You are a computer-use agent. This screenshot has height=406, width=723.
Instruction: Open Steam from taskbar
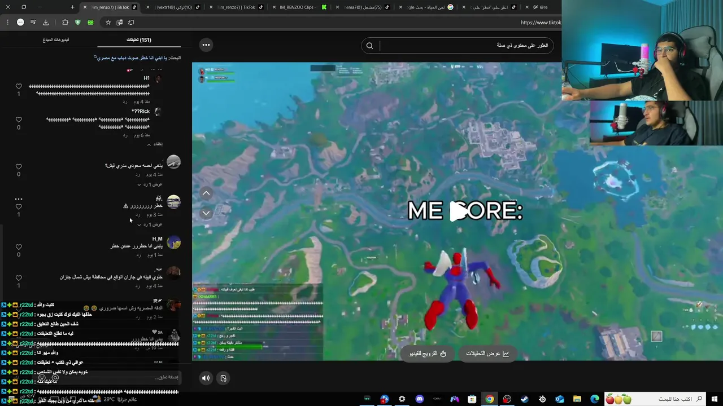coord(524,399)
